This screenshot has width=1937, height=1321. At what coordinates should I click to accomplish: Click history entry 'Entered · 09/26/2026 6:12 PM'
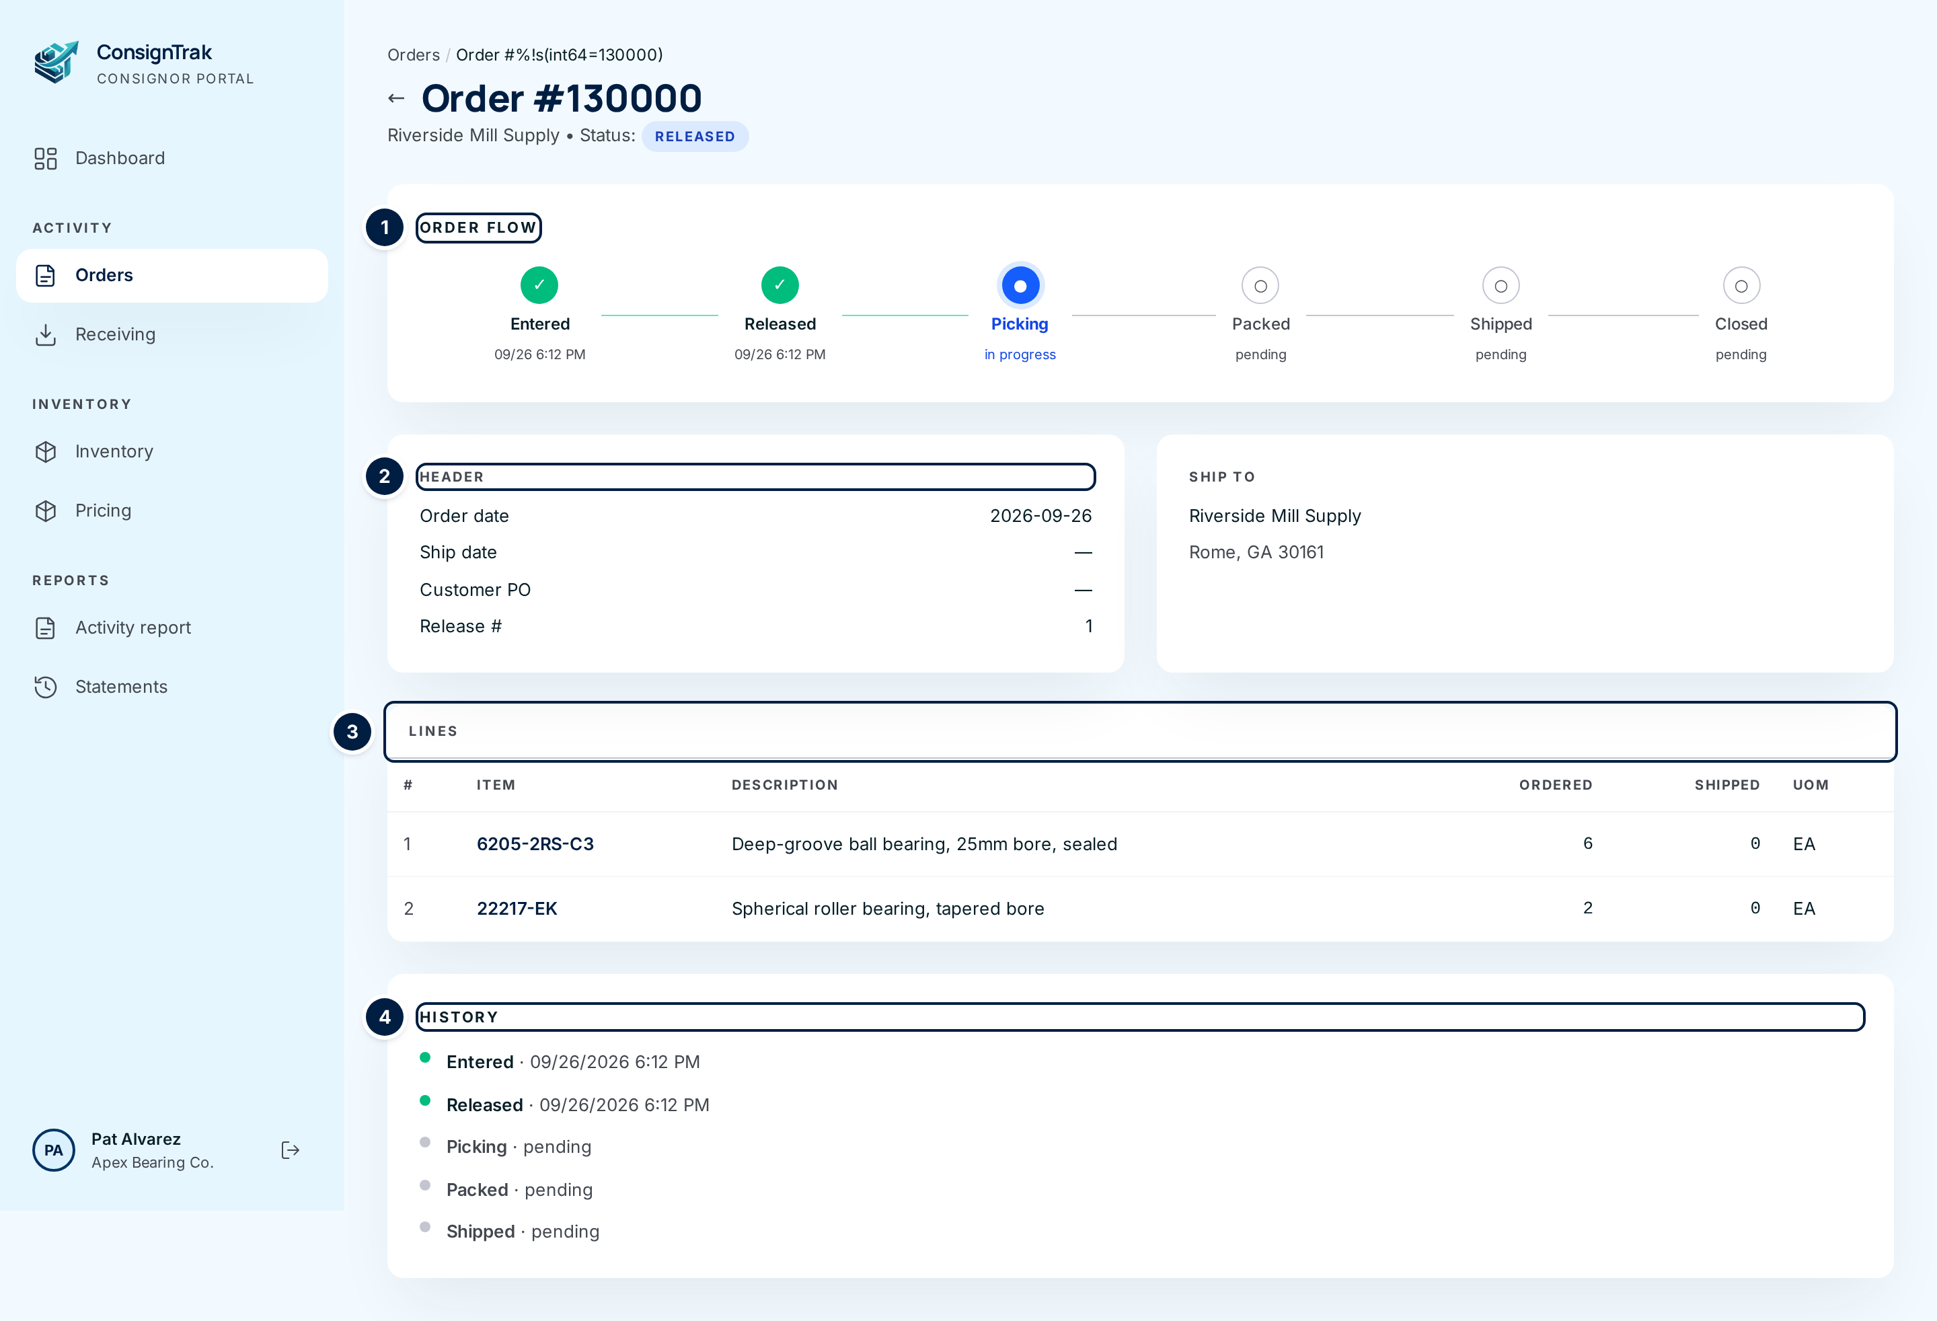click(x=574, y=1063)
